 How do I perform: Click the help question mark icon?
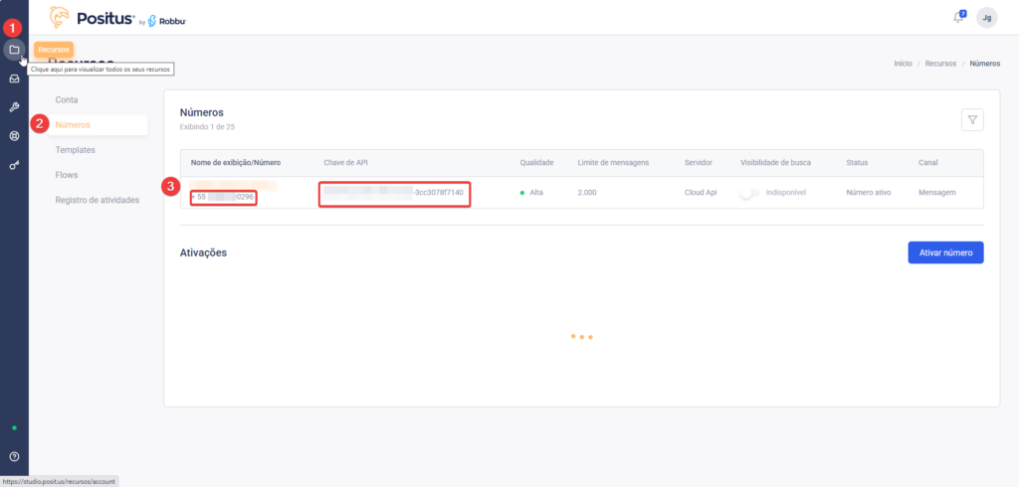pos(14,456)
